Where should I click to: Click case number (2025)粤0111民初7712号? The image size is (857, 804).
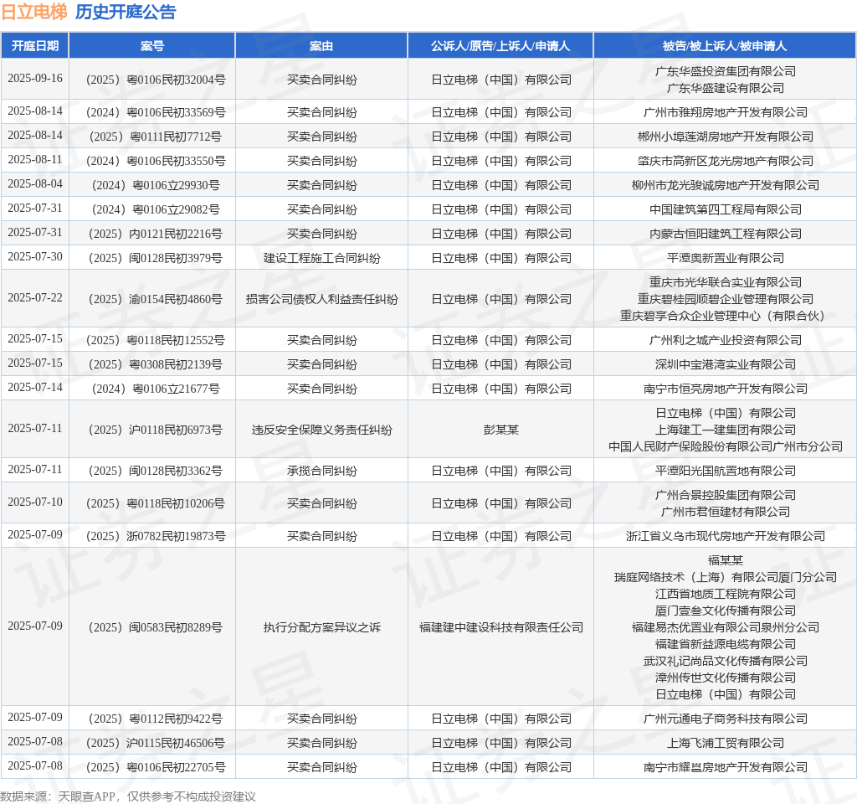pos(155,137)
